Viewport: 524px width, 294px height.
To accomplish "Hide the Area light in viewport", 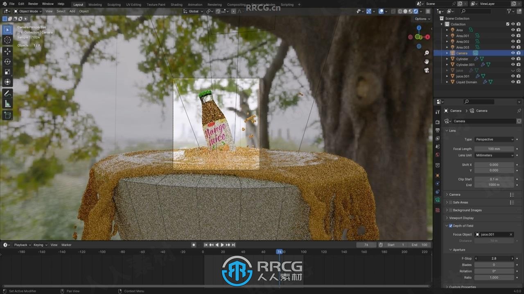I will click(x=513, y=30).
